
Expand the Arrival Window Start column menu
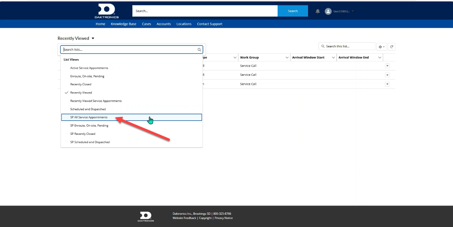click(333, 57)
